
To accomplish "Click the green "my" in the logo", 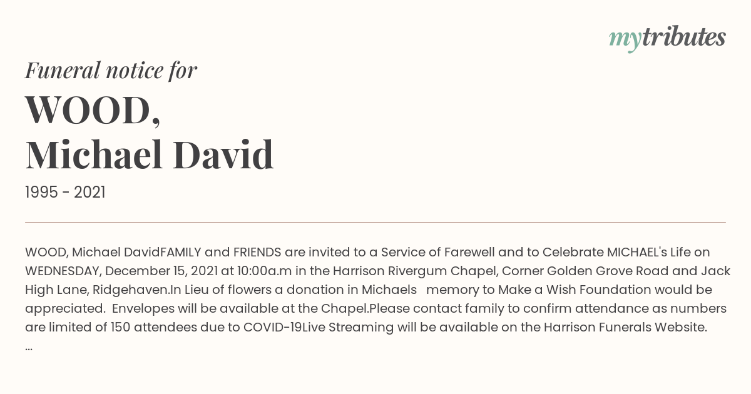I will point(625,41).
